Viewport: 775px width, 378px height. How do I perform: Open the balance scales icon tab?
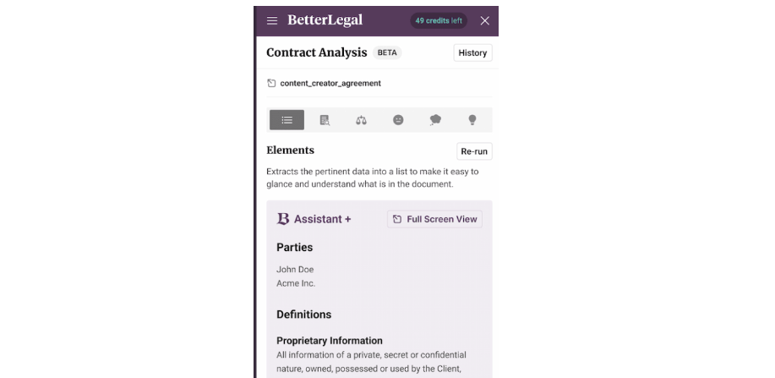pyautogui.click(x=362, y=120)
